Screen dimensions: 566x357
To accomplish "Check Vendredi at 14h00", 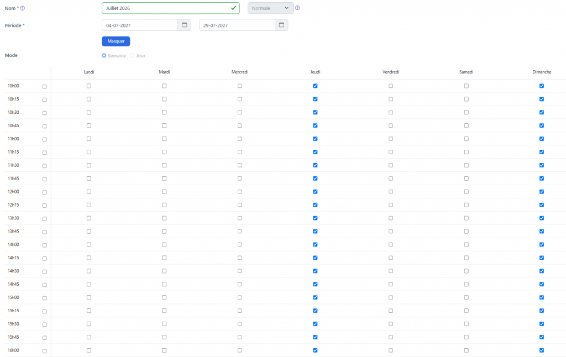I will point(391,244).
